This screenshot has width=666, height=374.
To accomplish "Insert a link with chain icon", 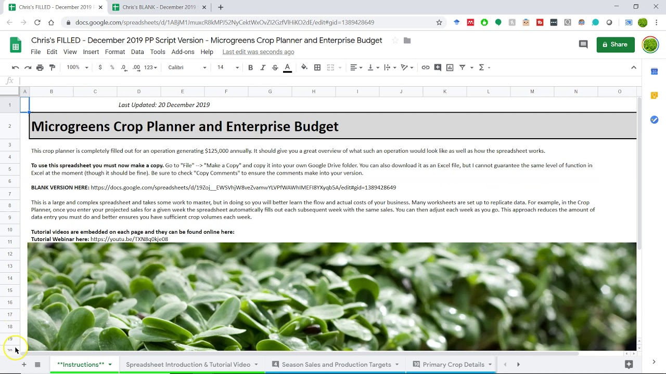I will click(x=426, y=68).
